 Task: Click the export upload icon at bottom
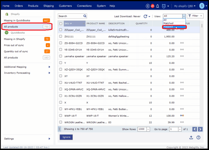point(191,137)
